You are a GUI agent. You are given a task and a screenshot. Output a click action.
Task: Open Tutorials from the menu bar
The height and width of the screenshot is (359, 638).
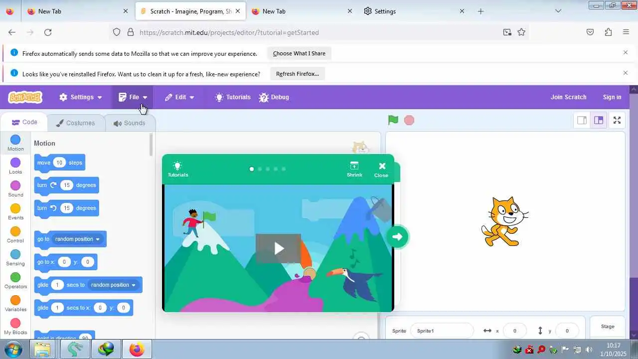pos(233,97)
